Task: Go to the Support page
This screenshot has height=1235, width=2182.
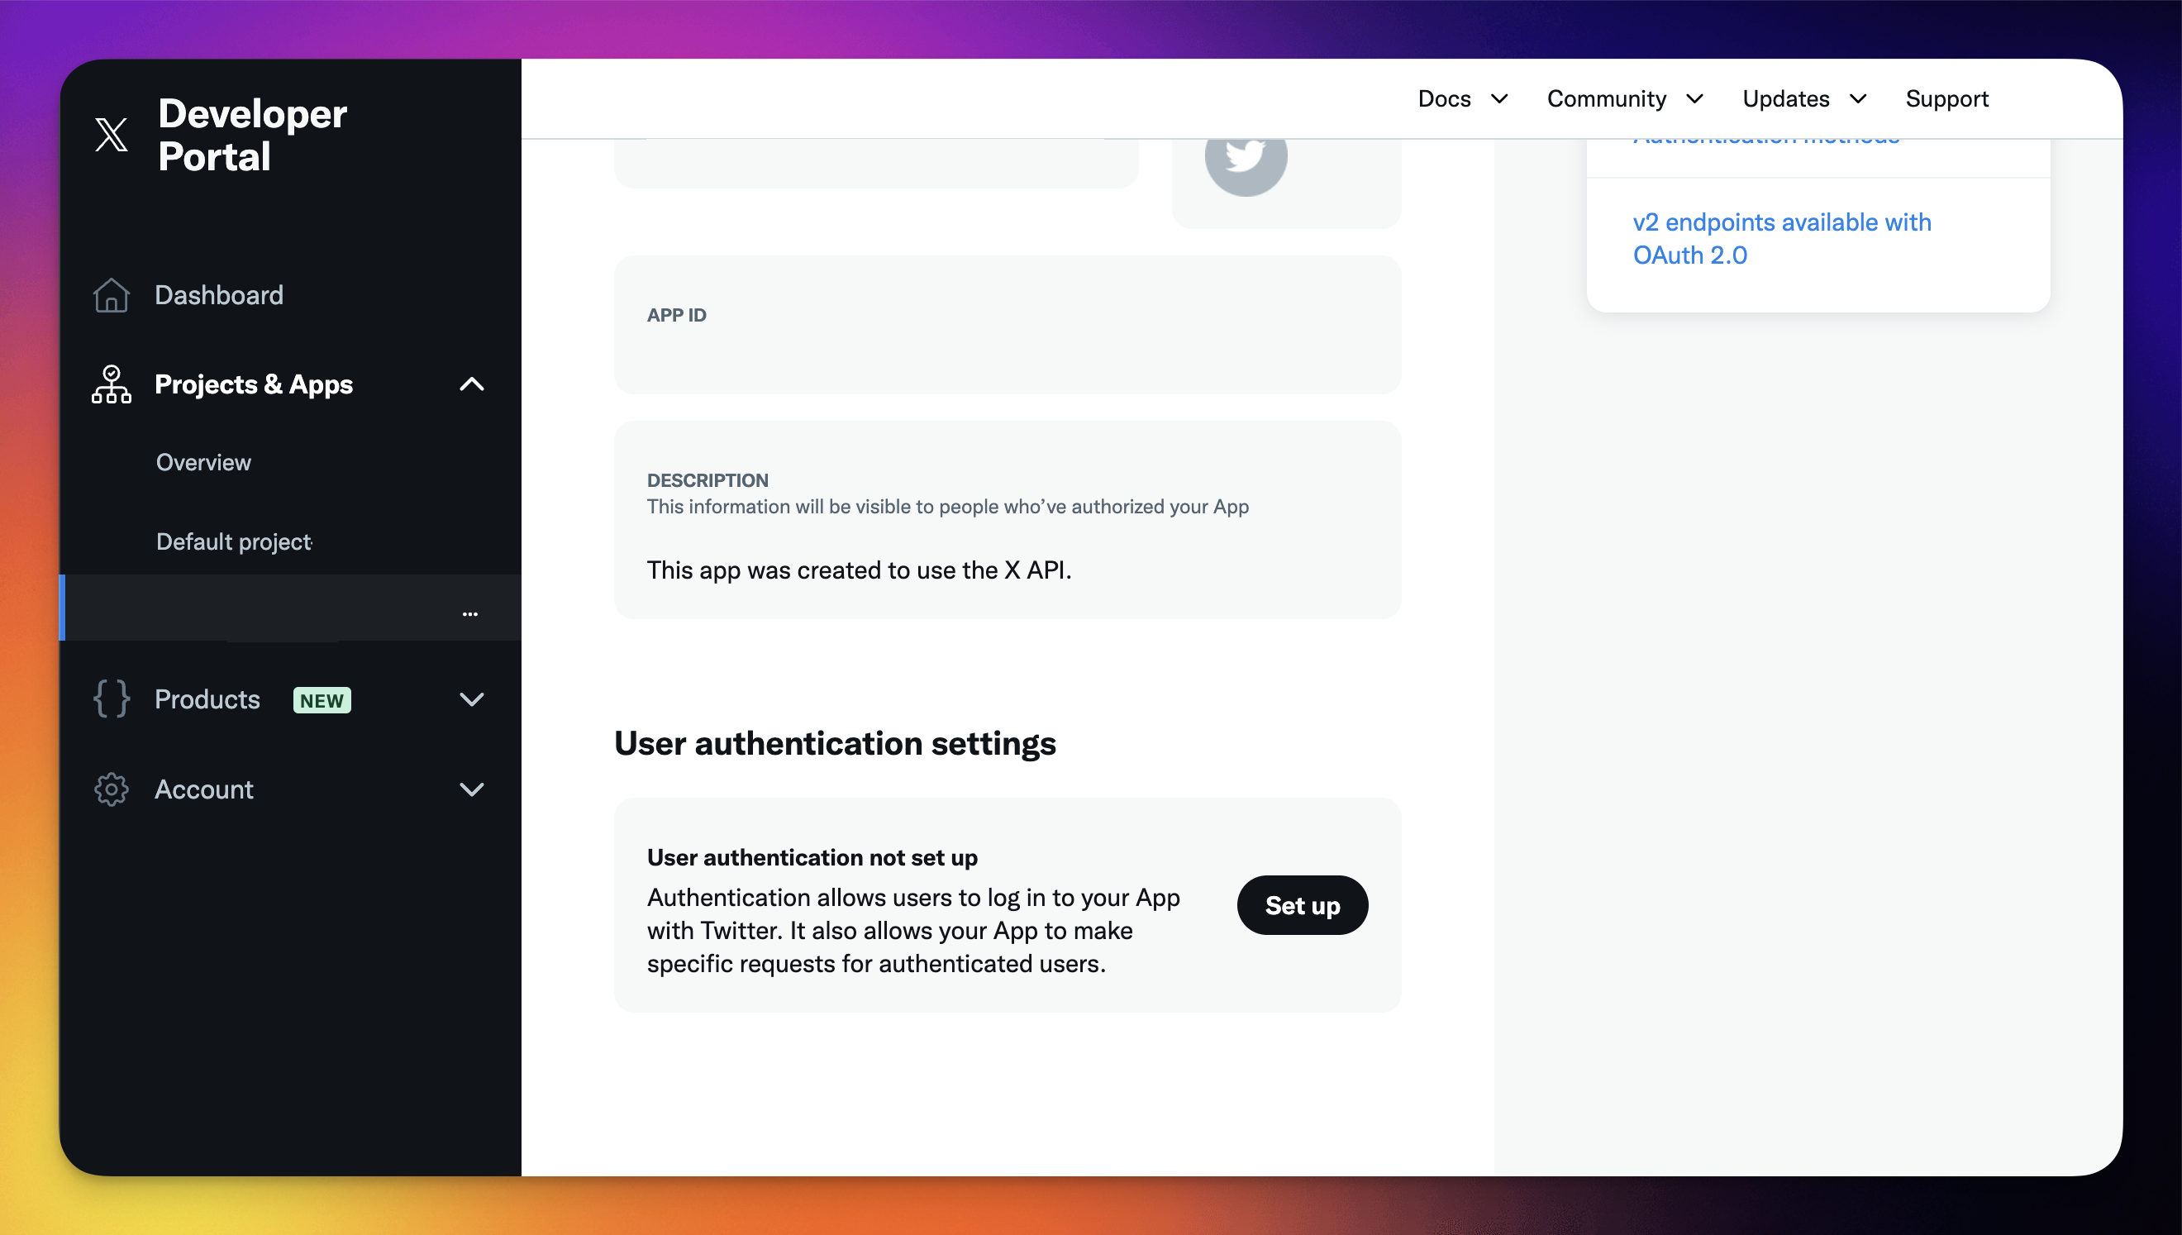Action: (1946, 98)
